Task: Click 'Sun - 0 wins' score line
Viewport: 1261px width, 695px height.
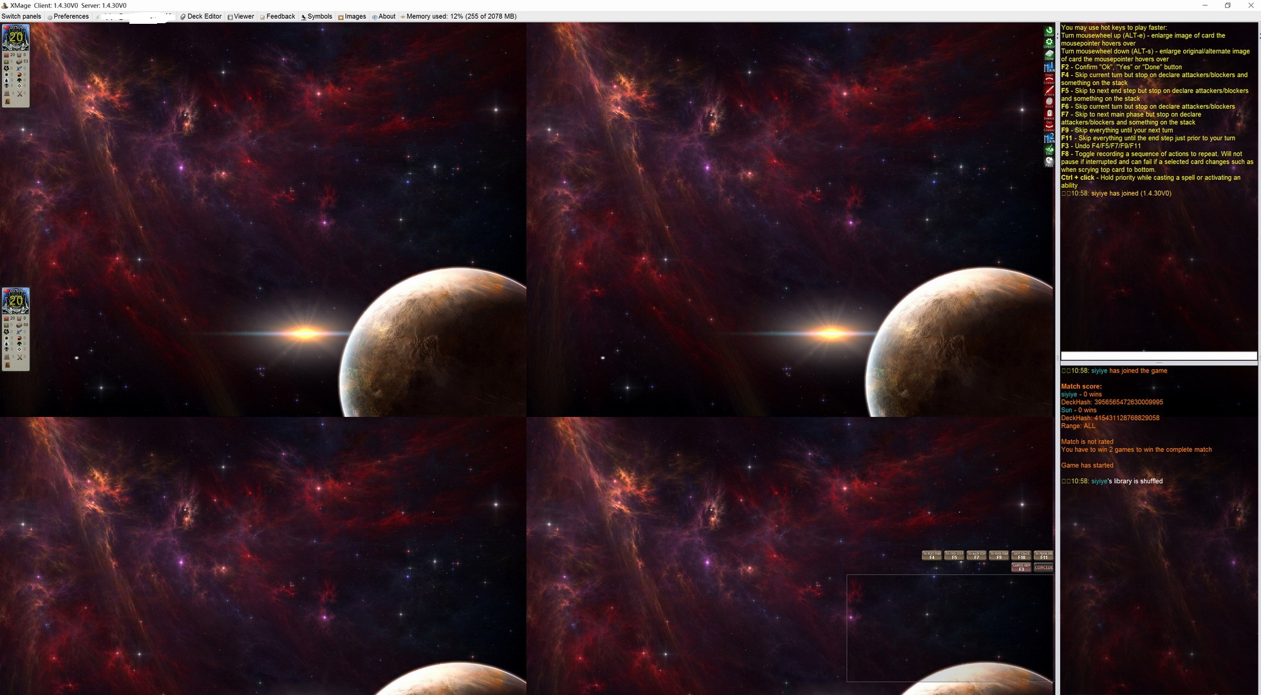Action: (1078, 410)
